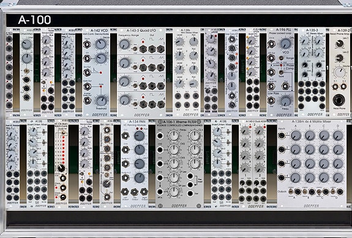
Task: Turn black knob on VC Clk Mult module
Action: click(61, 168)
